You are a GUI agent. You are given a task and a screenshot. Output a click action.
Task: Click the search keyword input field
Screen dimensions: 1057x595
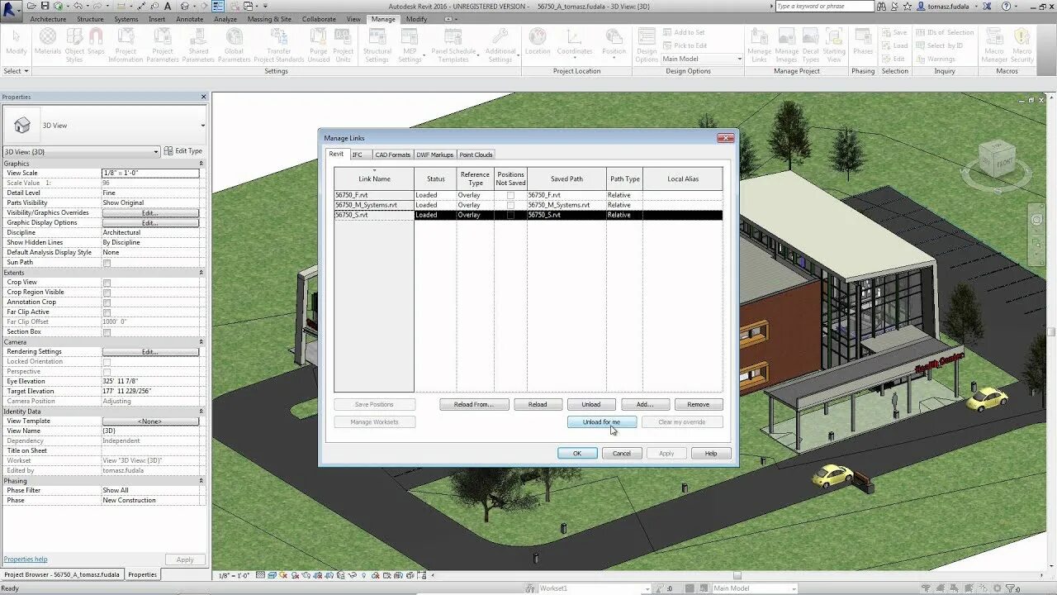pyautogui.click(x=824, y=7)
